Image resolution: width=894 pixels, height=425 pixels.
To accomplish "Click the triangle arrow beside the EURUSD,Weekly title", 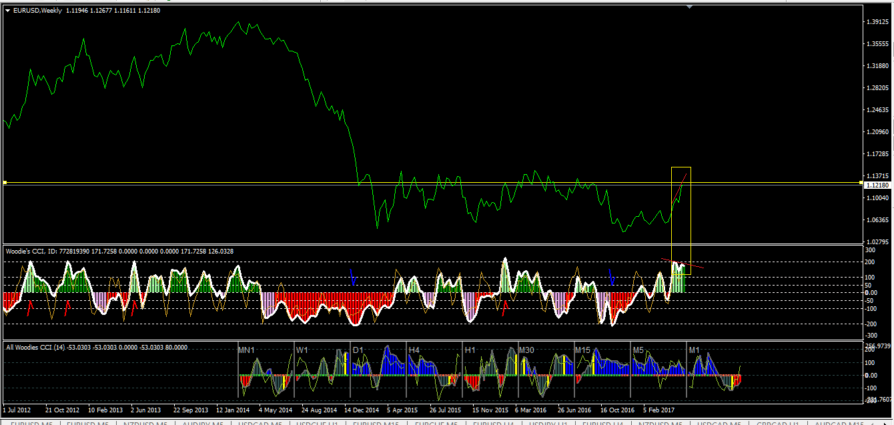I will [7, 11].
